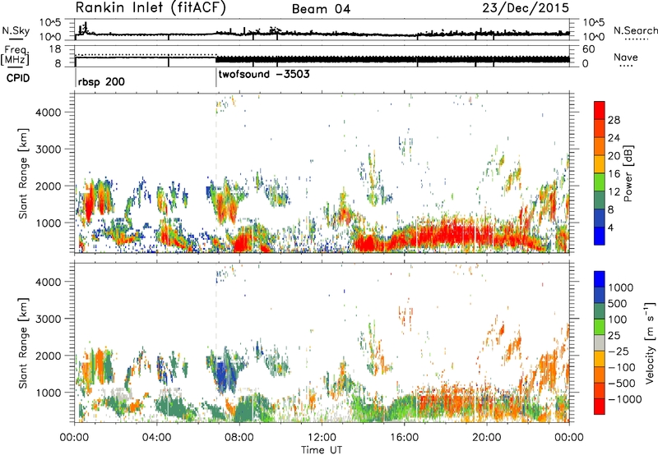
Task: Click the 'Rankin Inlet (fitACF)' title
Action: pyautogui.click(x=151, y=7)
